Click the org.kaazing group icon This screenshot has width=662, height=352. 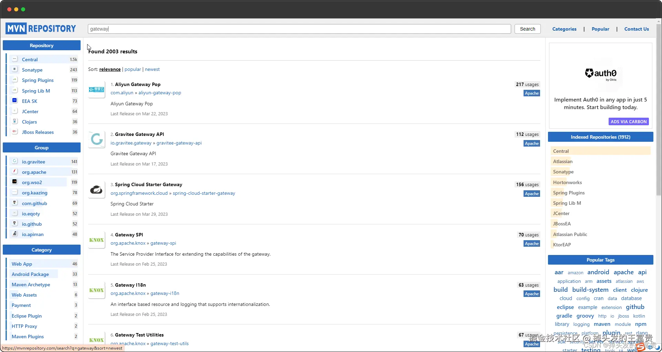14,192
